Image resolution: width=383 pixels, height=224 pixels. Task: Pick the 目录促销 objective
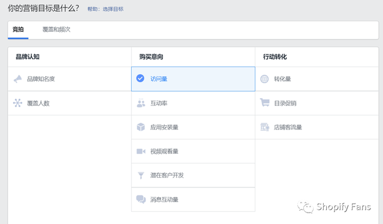click(x=285, y=103)
